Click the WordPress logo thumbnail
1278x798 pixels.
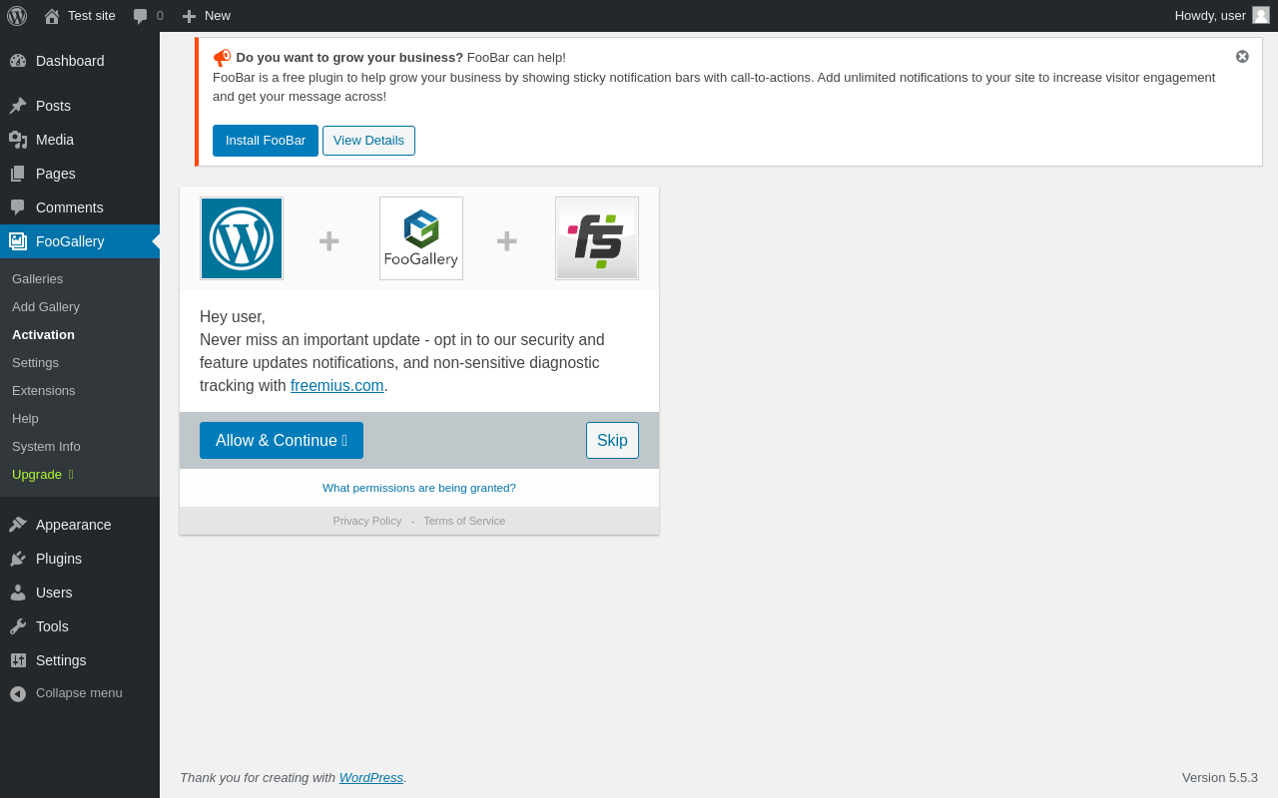click(x=242, y=238)
